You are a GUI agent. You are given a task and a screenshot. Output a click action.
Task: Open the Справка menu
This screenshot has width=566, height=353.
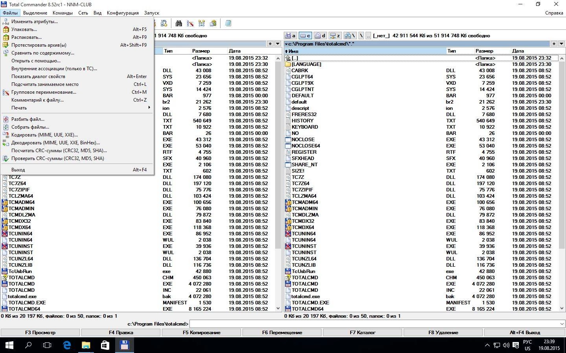click(x=554, y=13)
